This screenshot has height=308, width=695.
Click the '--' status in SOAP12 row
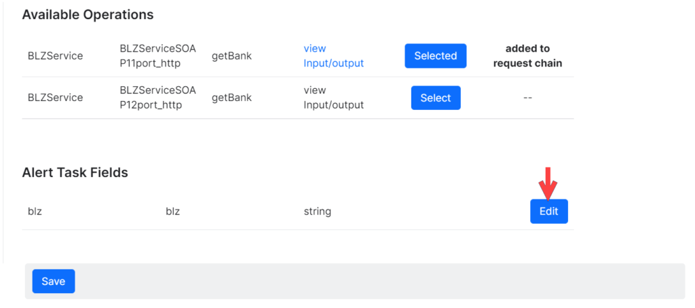click(x=527, y=97)
